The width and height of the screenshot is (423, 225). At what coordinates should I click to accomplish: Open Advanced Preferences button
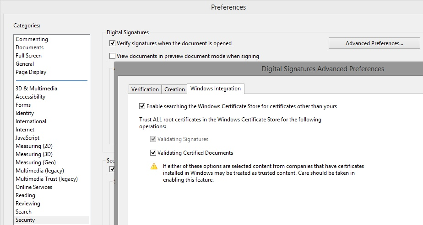pos(374,43)
